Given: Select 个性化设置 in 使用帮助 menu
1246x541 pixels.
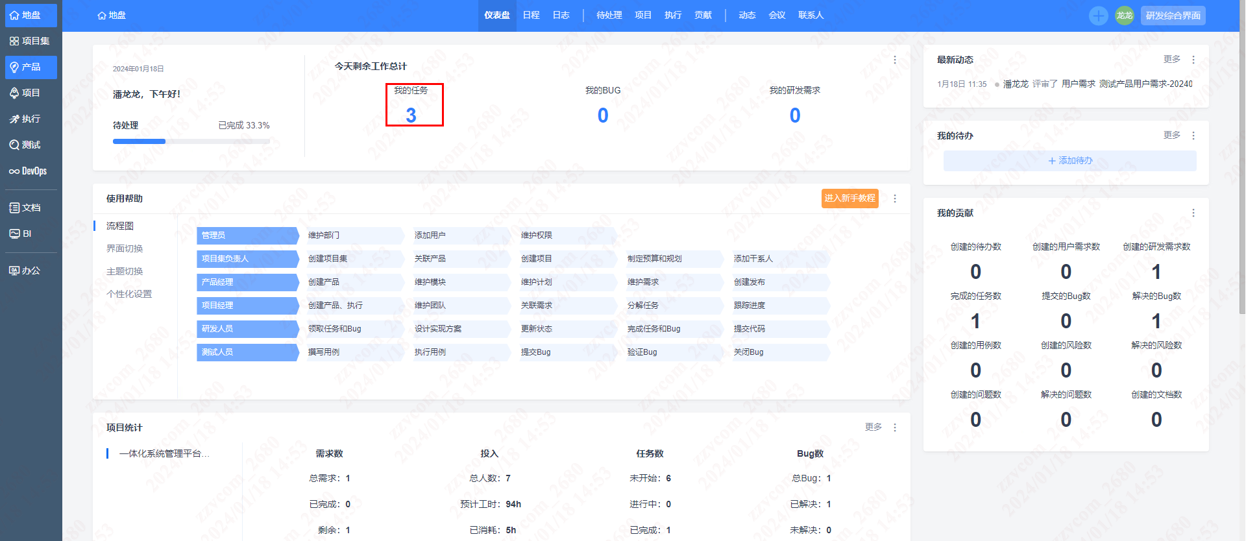Looking at the screenshot, I should [x=129, y=294].
